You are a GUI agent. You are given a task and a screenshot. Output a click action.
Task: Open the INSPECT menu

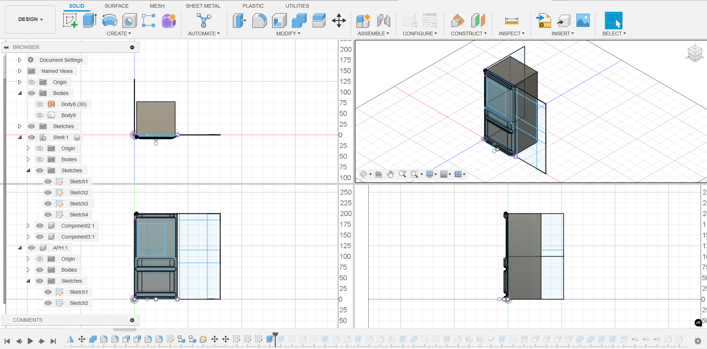512,34
